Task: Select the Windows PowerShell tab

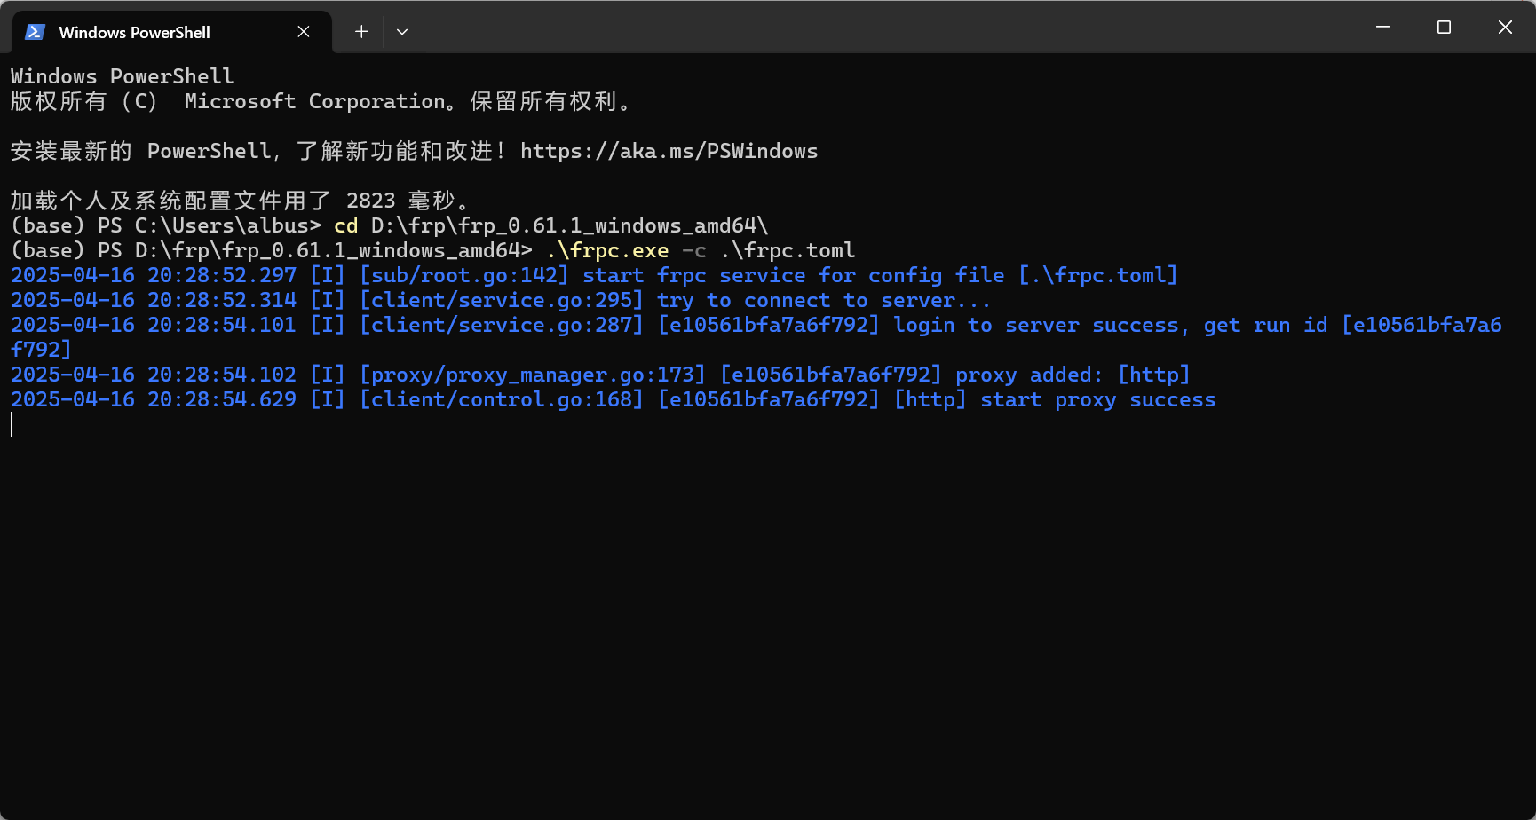Action: click(x=172, y=32)
